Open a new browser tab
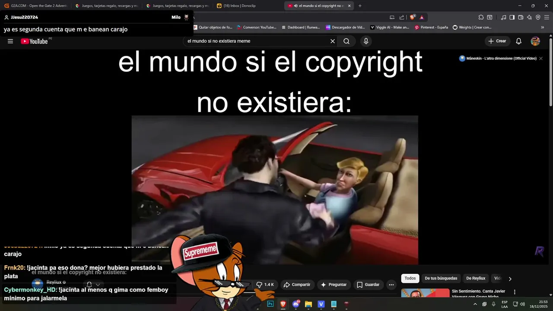 360,6
